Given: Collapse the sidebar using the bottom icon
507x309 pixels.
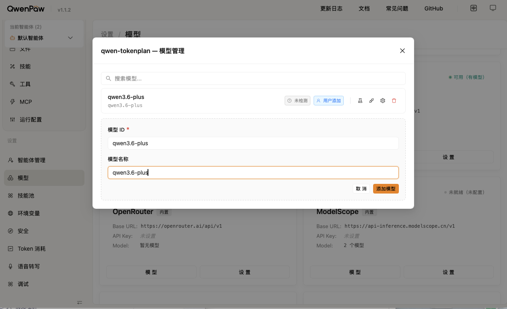Looking at the screenshot, I should click(80, 303).
